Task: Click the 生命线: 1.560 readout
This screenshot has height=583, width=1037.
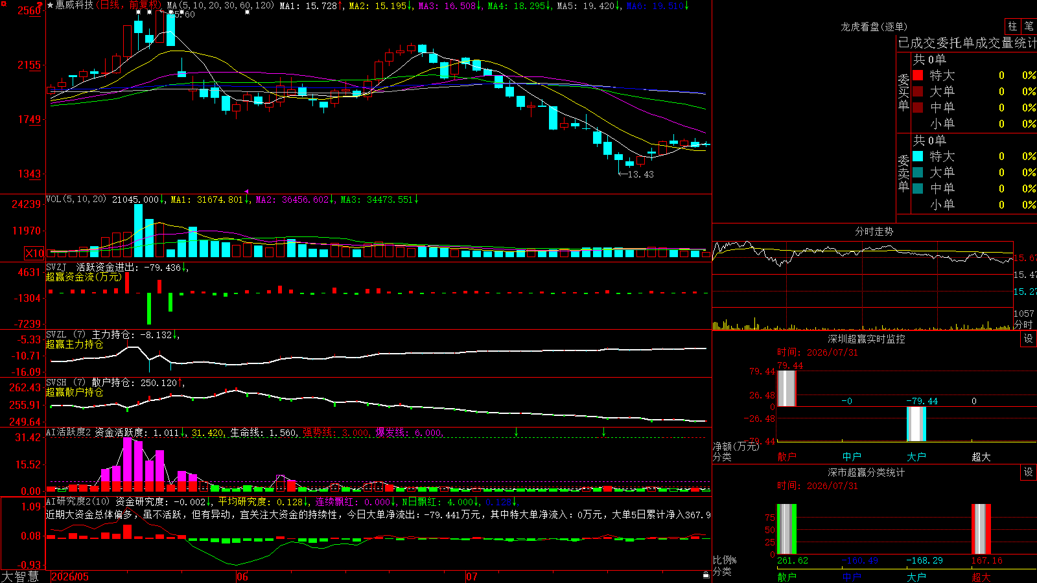Action: tap(264, 432)
